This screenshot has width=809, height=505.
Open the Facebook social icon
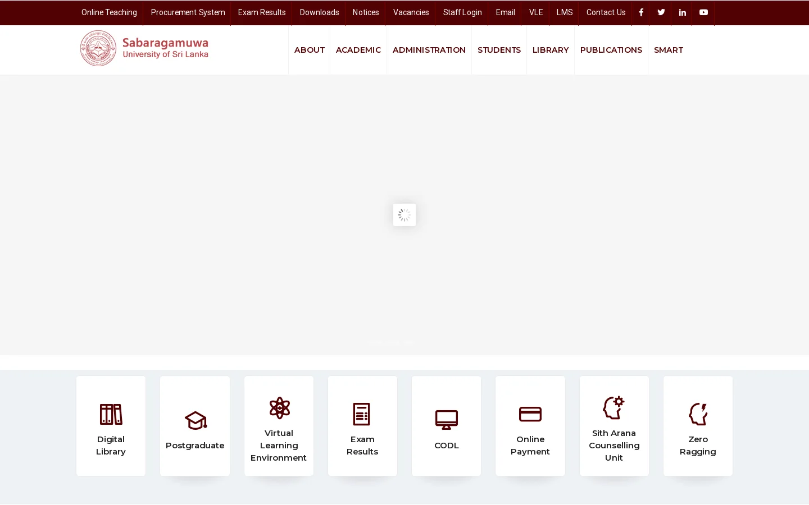click(641, 12)
